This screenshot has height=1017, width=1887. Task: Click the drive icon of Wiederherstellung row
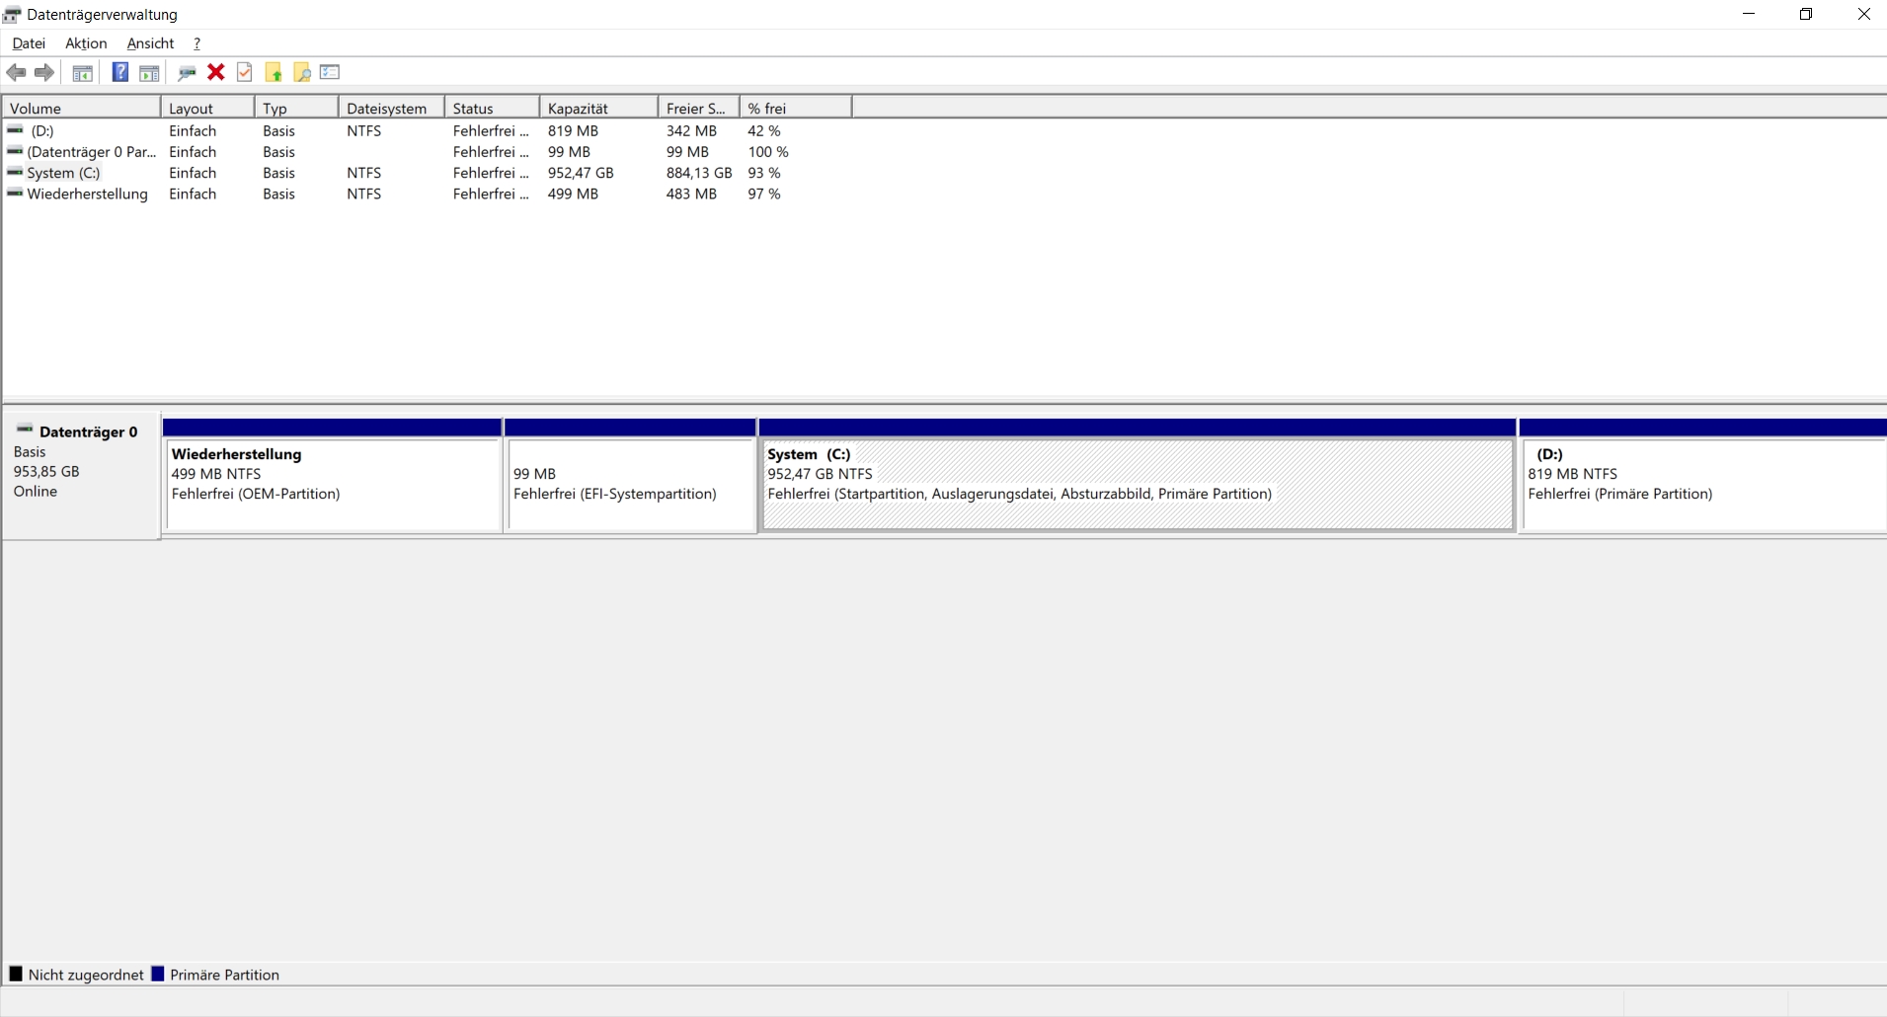coord(15,193)
